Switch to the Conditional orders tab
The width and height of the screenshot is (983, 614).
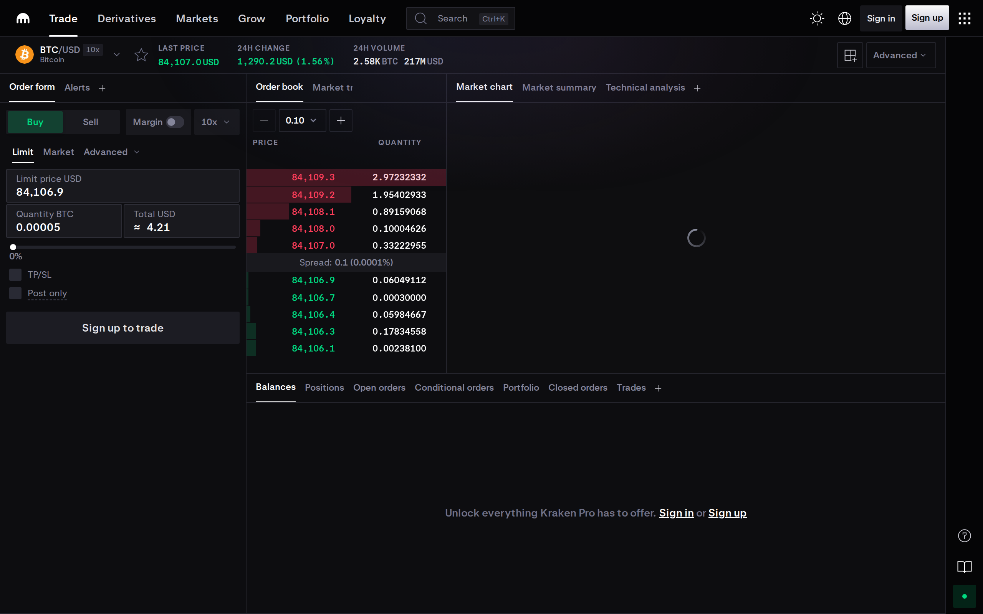click(454, 388)
